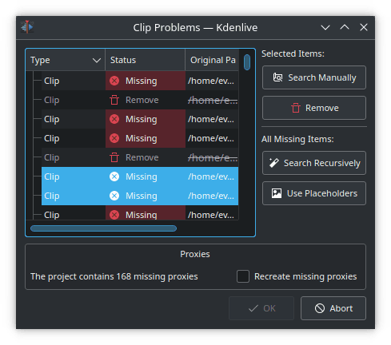Click the Kdenlive app icon in title bar

pos(27,27)
